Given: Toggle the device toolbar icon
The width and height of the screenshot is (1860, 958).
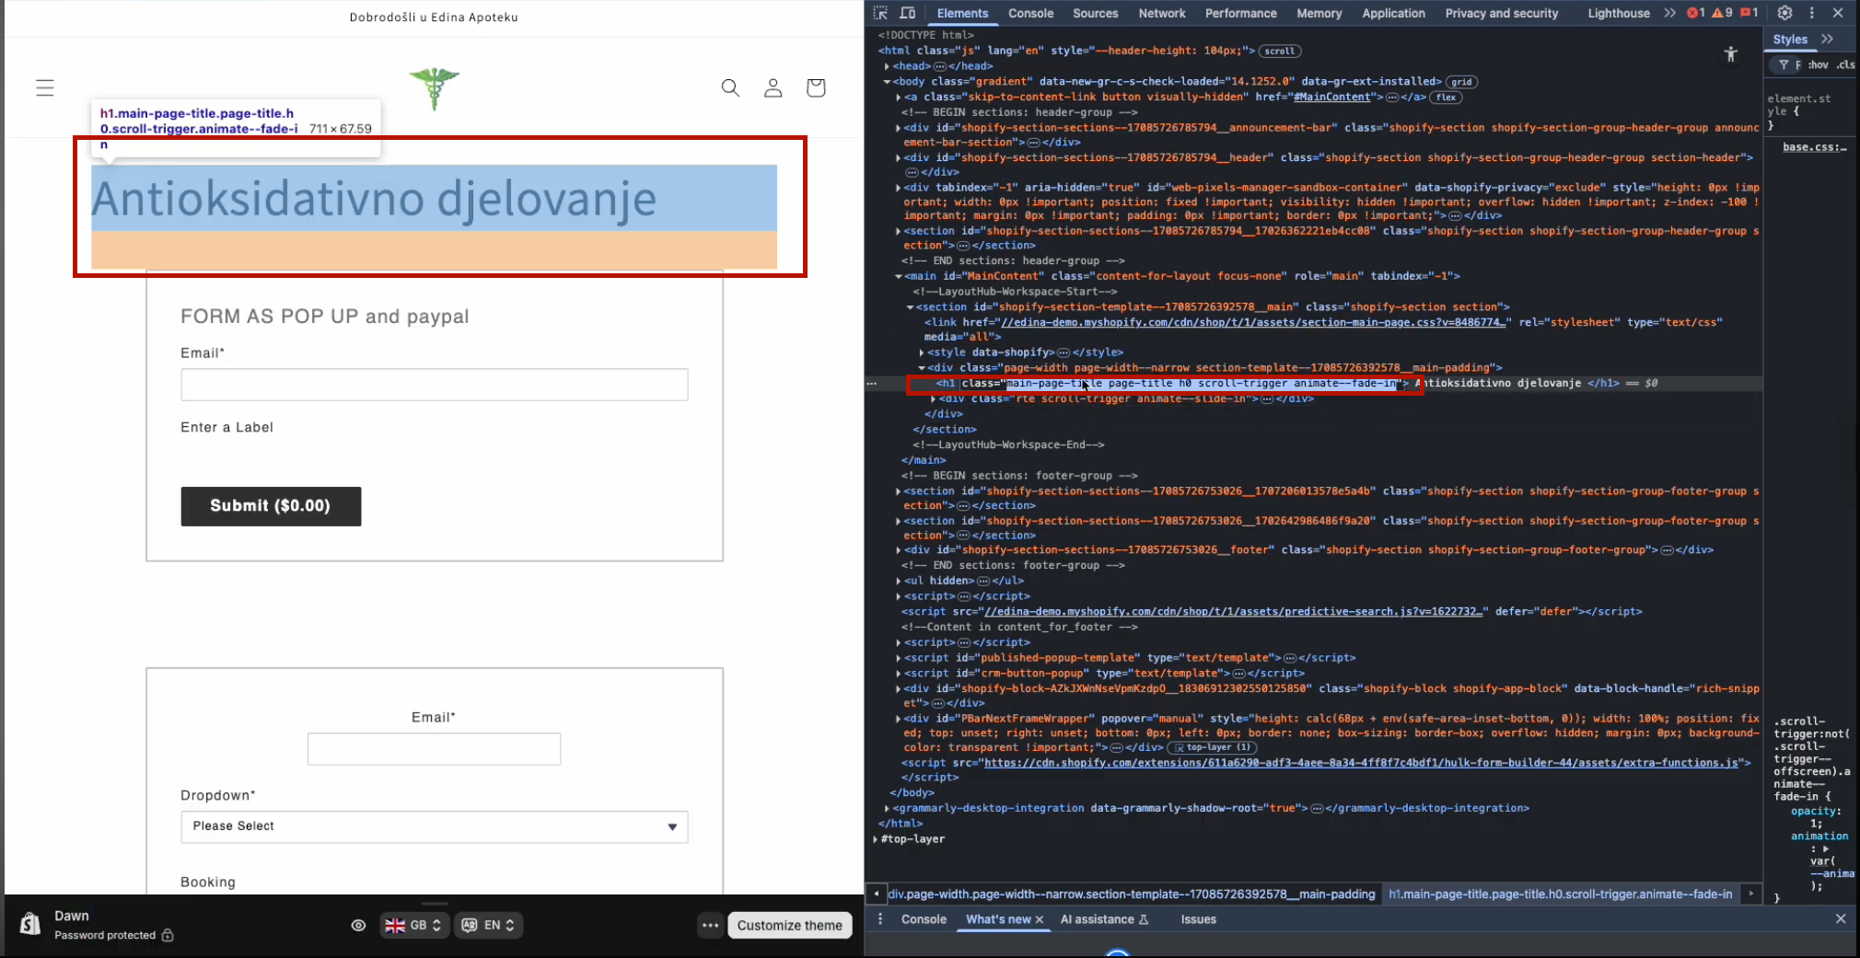Looking at the screenshot, I should pyautogui.click(x=908, y=13).
